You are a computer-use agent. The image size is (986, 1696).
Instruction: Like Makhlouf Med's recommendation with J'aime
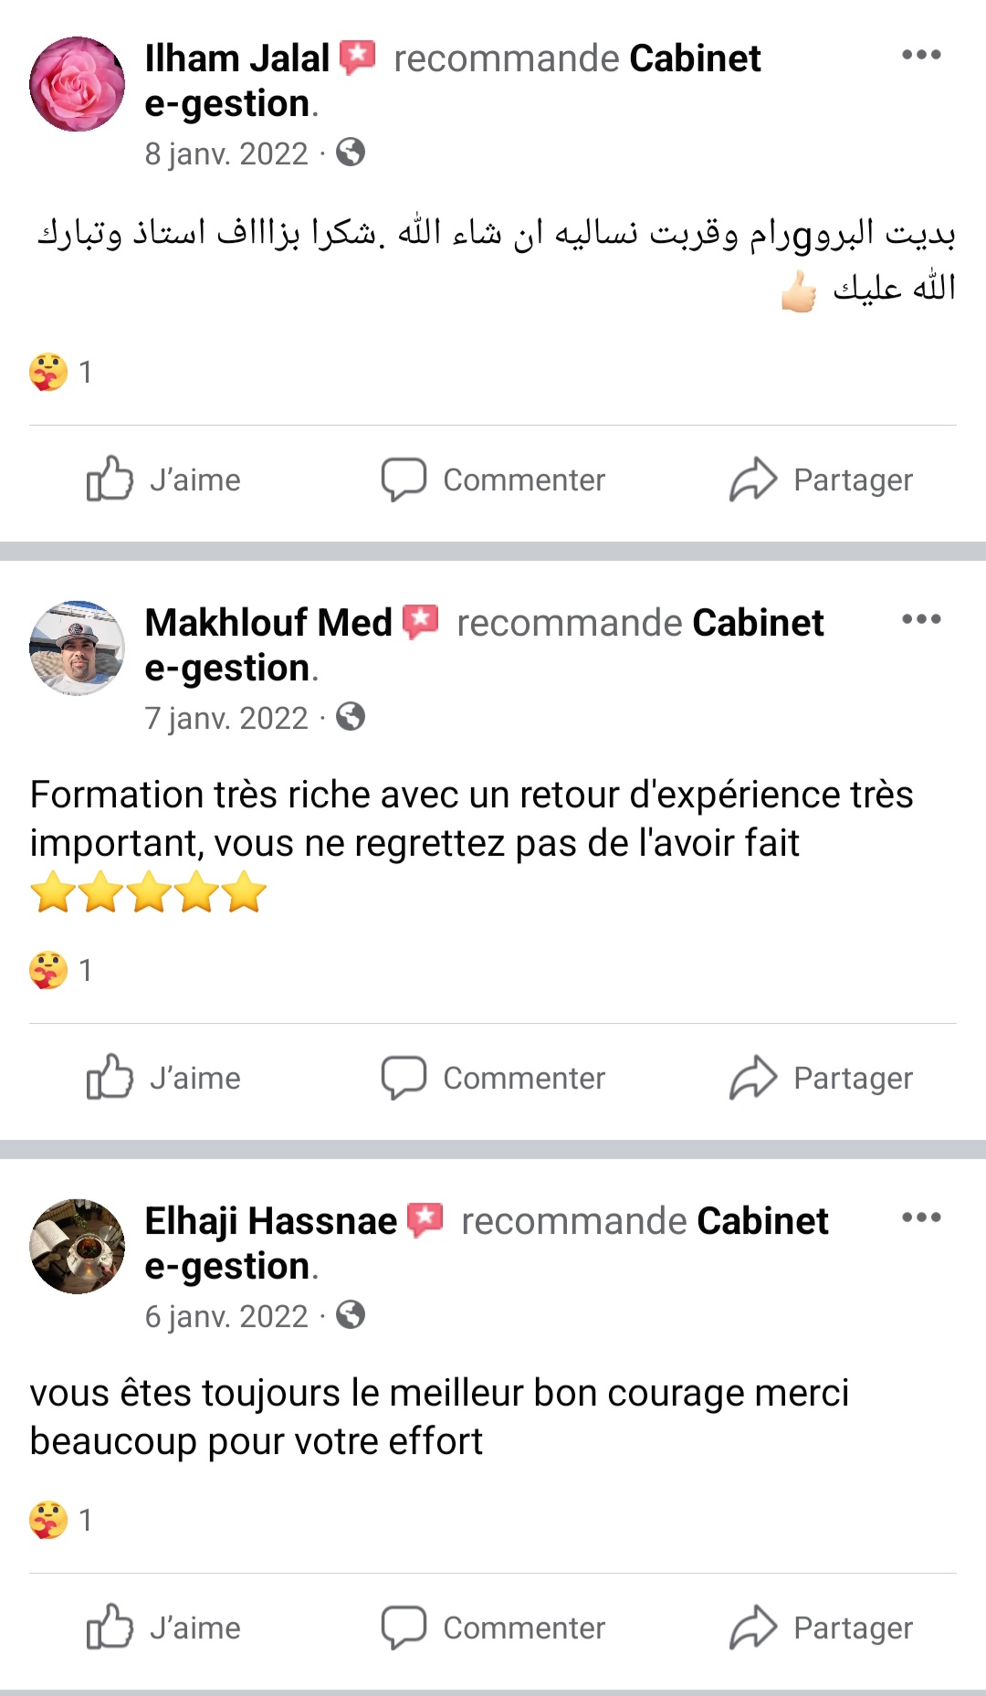coord(164,1078)
